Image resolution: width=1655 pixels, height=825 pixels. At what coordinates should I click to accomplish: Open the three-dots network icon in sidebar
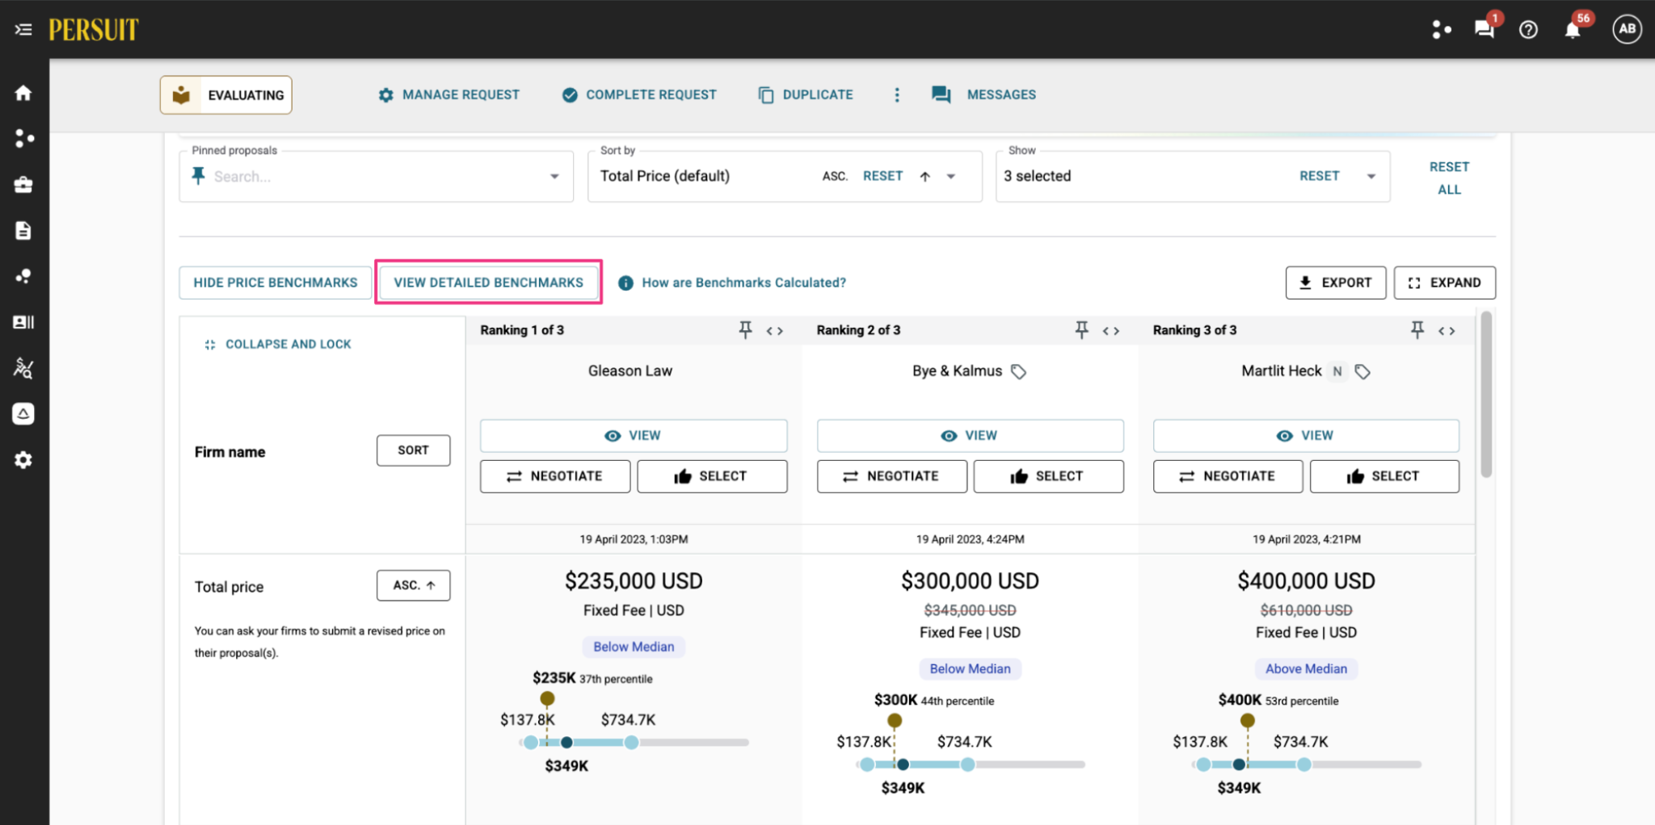tap(23, 139)
